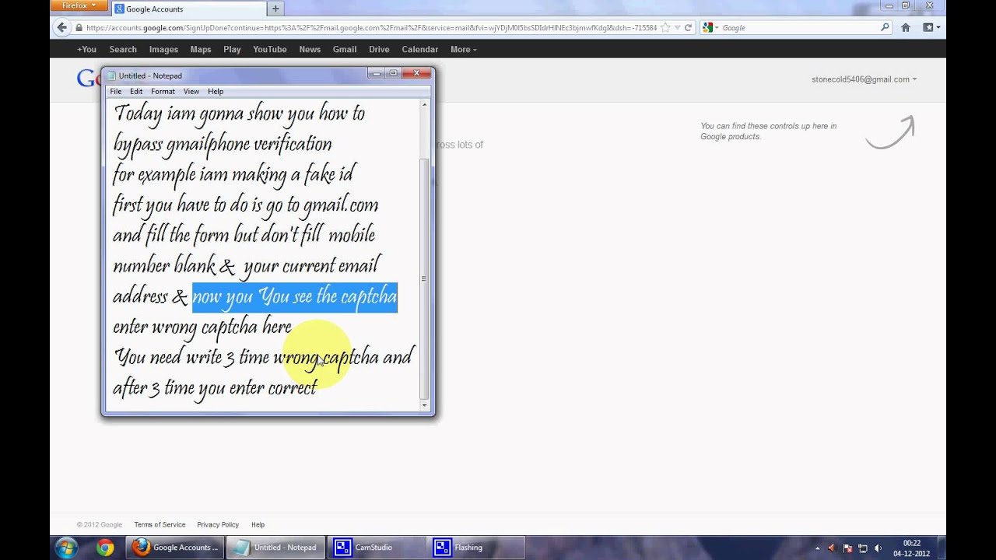The width and height of the screenshot is (996, 560).
Task: Click the Firefox back arrow button
Action: [x=62, y=27]
